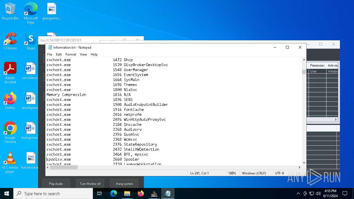Click Notepad vertical scrollbar down arrow
The width and height of the screenshot is (354, 199).
pos(304,163)
